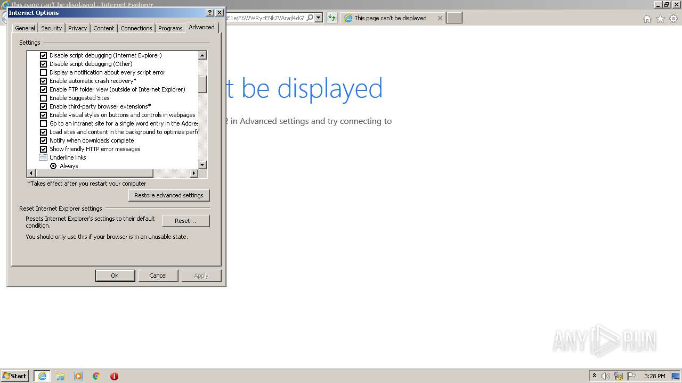
Task: Click the Refresh page icon
Action: pyautogui.click(x=332, y=18)
